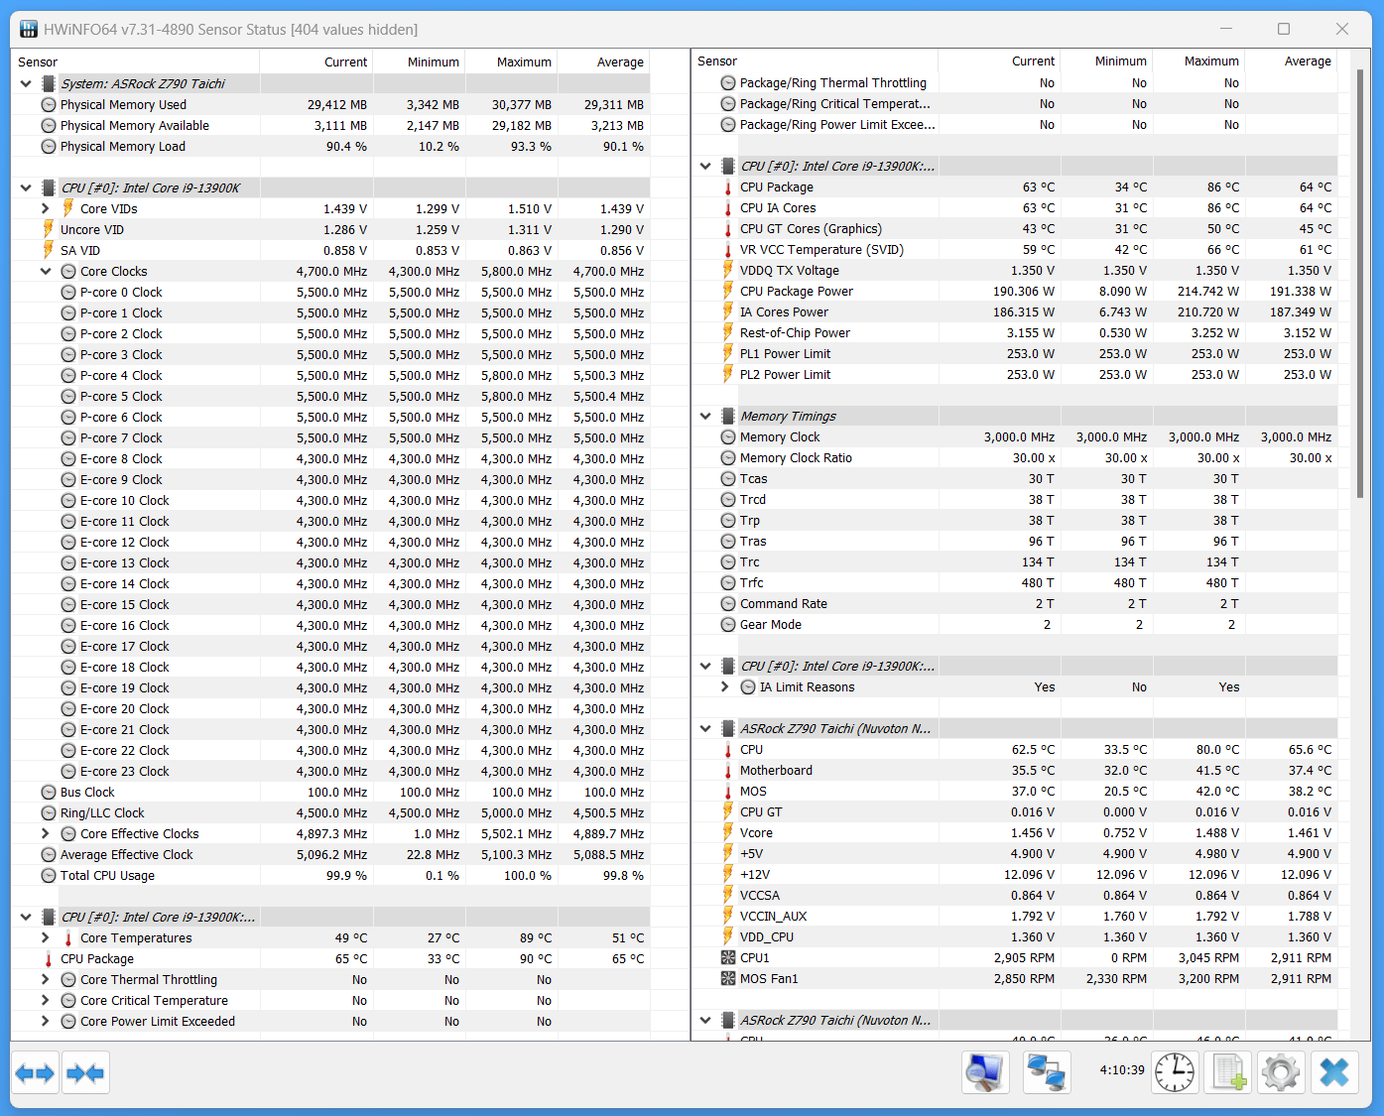Viewport: 1384px width, 1116px height.
Task: Expand the Core Temperatures row
Action: coord(46,938)
